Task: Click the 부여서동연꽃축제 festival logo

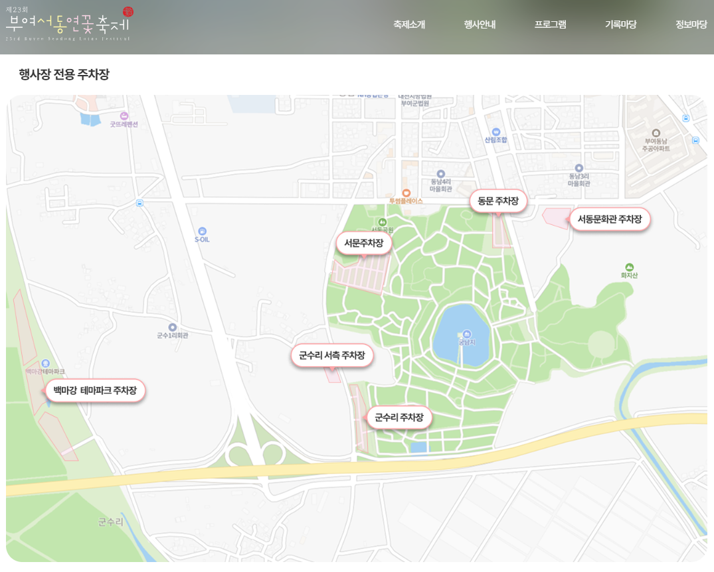Action: (69, 24)
